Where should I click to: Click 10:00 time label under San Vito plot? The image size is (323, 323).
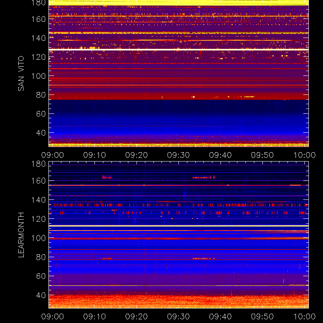304,155
